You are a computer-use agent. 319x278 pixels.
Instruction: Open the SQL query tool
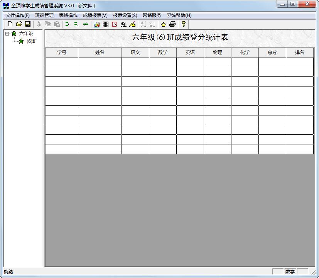[123, 24]
